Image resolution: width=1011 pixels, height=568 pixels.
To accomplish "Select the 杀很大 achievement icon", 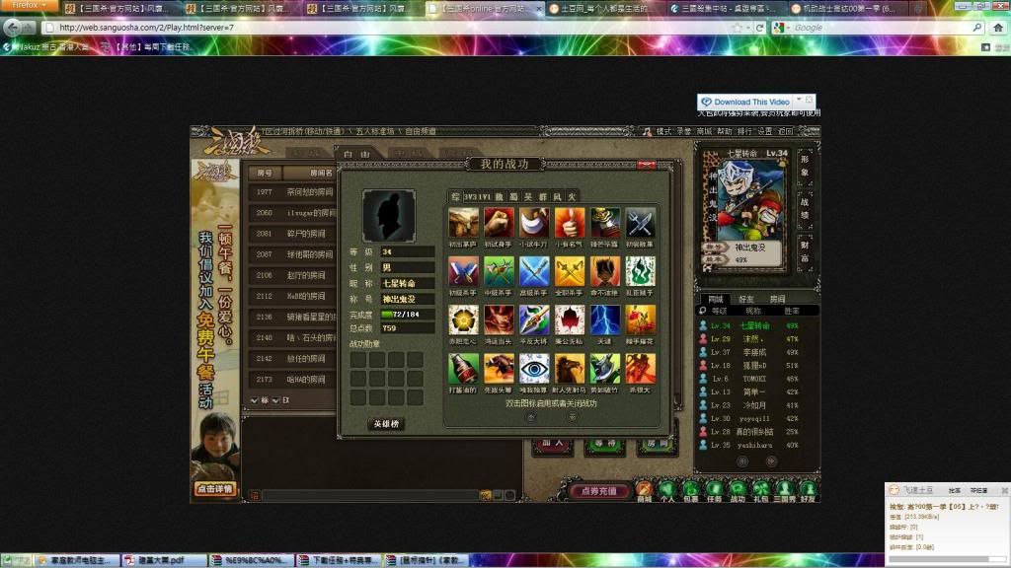I will coord(640,369).
